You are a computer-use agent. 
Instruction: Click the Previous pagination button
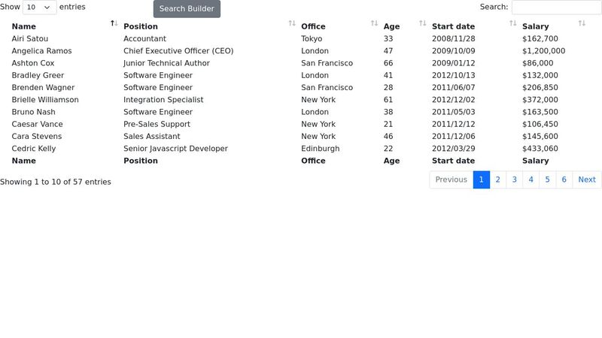point(451,180)
